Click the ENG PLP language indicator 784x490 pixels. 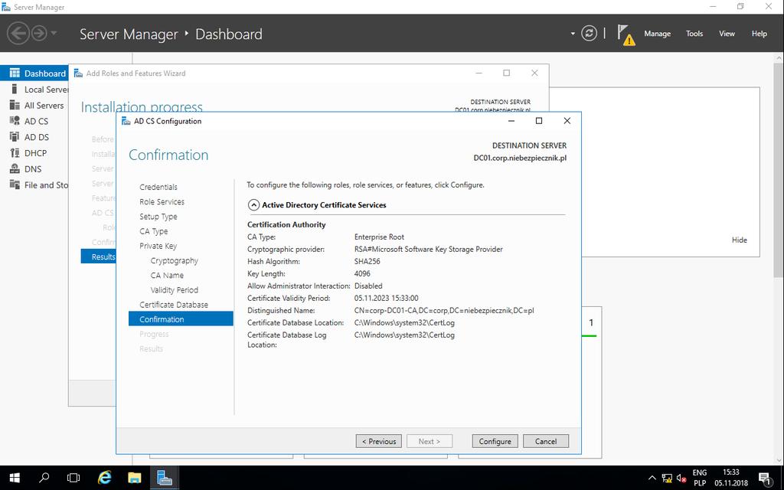pyautogui.click(x=700, y=478)
